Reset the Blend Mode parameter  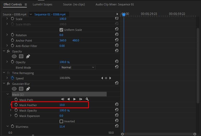[117, 67]
